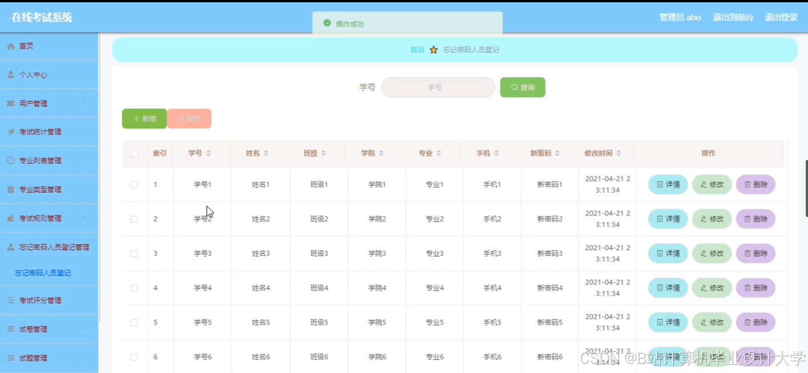808x373 pixels.
Task: Click the person icon beside 个人中心
Action: (11, 75)
